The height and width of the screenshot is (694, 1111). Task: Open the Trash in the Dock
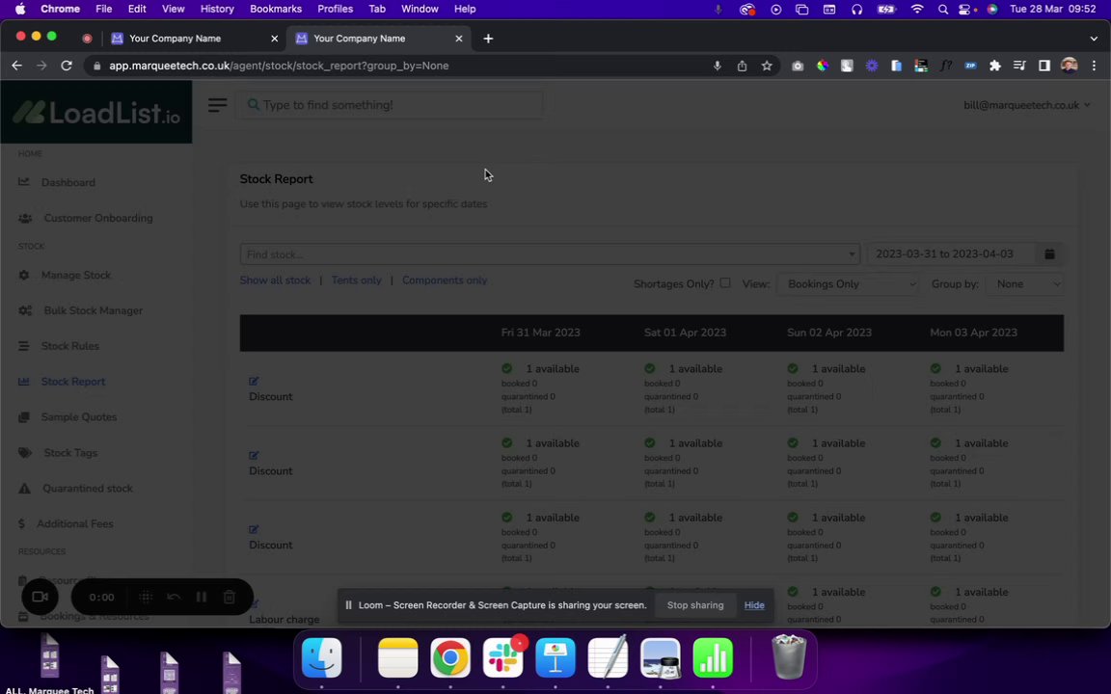pos(789,657)
